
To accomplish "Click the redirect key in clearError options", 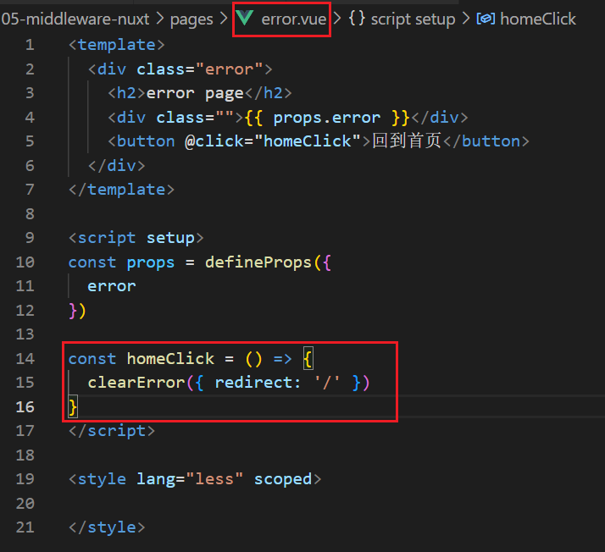I will [253, 383].
